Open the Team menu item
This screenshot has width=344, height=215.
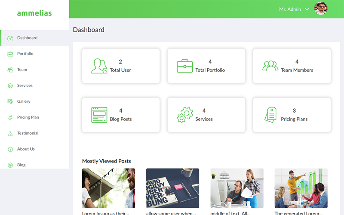pos(34,70)
